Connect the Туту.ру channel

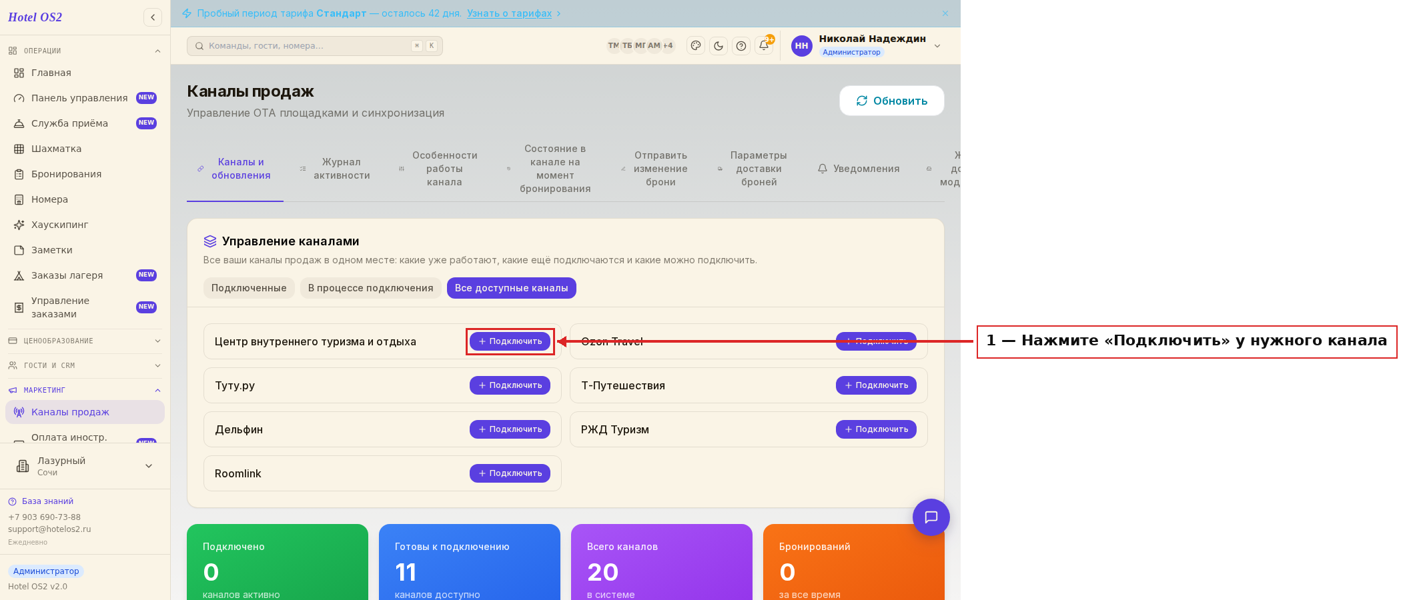(x=510, y=385)
